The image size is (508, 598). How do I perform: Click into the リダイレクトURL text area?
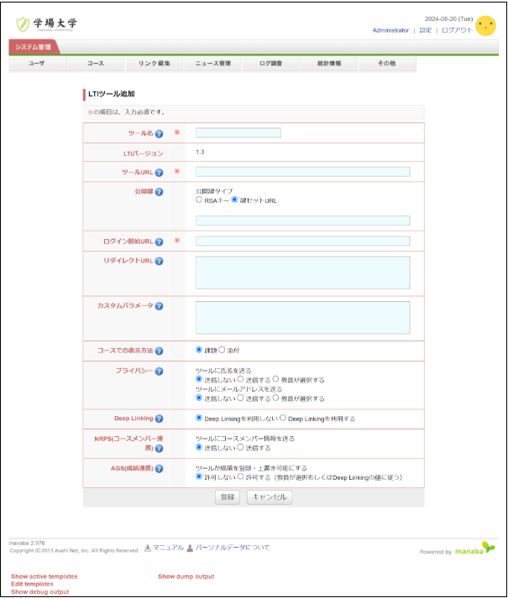point(303,273)
